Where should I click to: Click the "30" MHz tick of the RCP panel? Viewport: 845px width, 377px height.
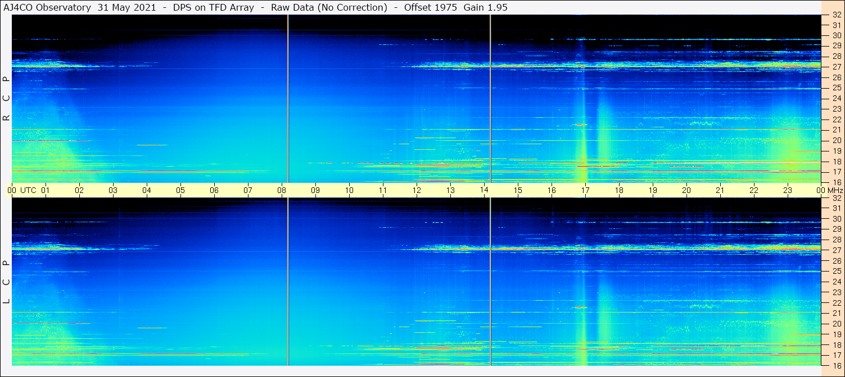837,35
